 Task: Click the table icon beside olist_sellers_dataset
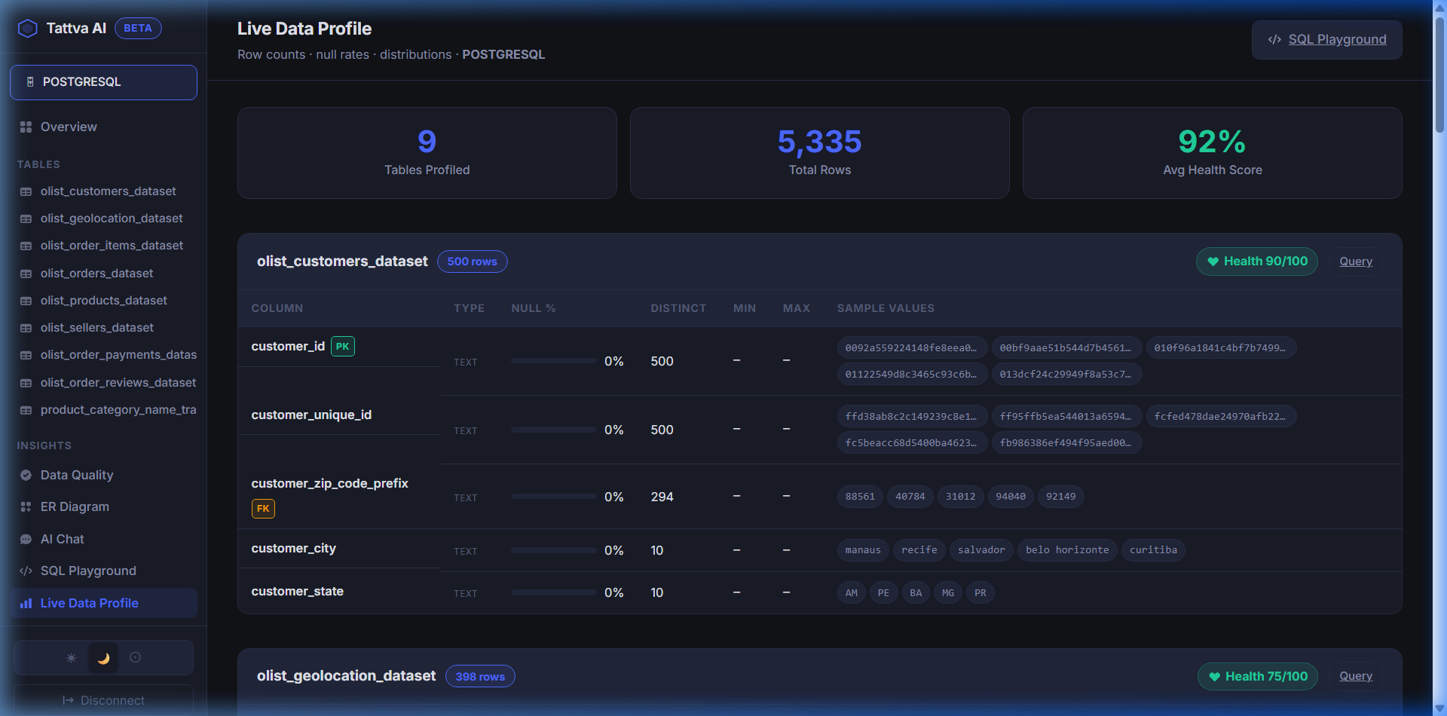(26, 327)
